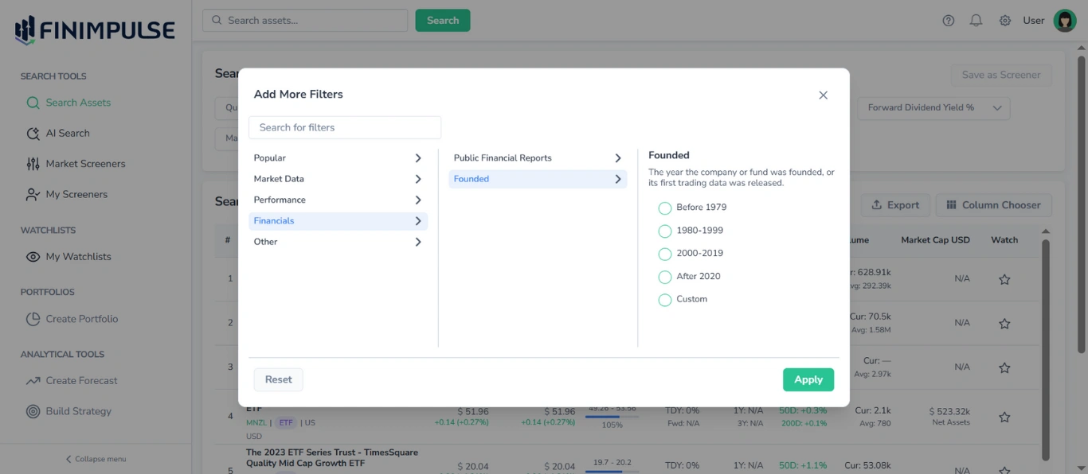This screenshot has width=1088, height=474.
Task: Expand the Performance filter category
Action: (x=336, y=199)
